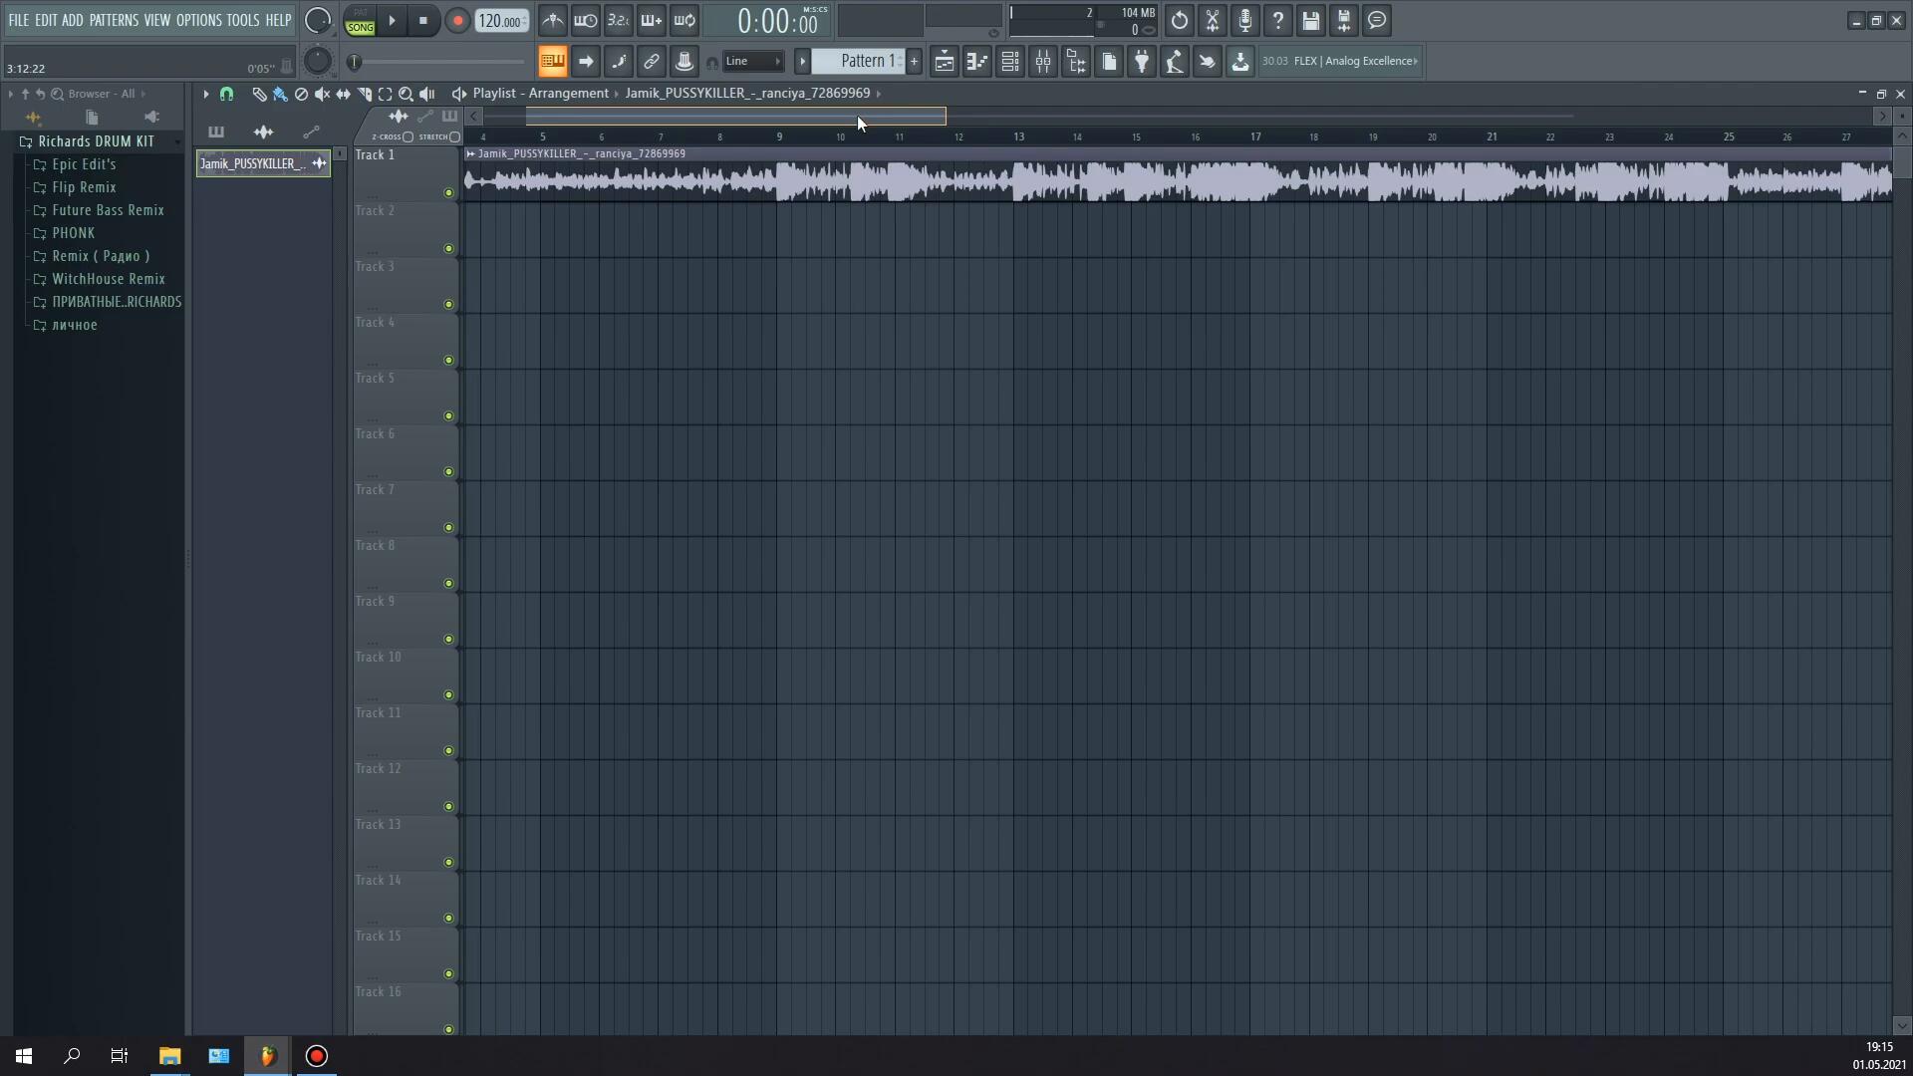Screen dimensions: 1913x1076
Task: Open the Piano roll view icon
Action: coord(977,62)
